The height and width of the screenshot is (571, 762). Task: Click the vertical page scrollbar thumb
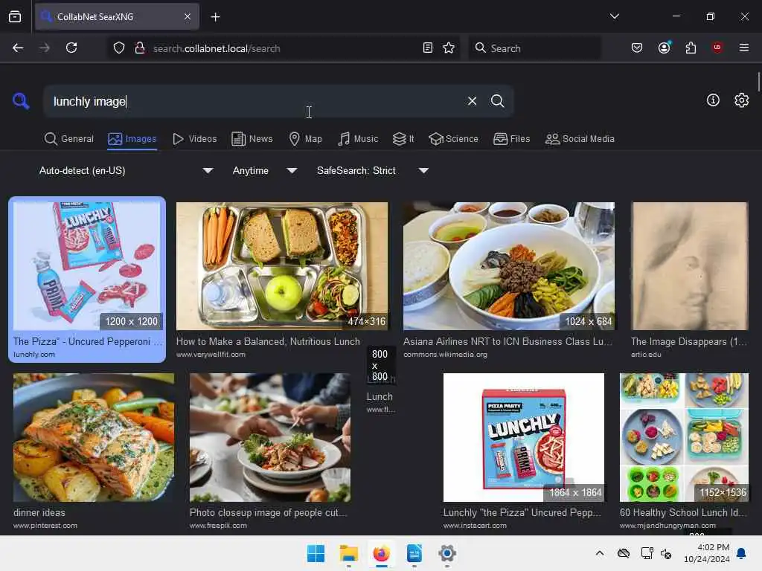pos(758,81)
